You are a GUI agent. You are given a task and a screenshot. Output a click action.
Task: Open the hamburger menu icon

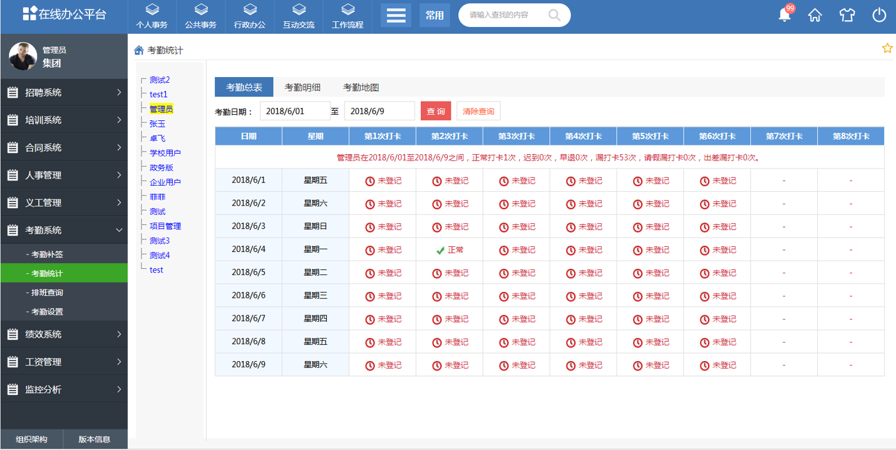pyautogui.click(x=396, y=15)
